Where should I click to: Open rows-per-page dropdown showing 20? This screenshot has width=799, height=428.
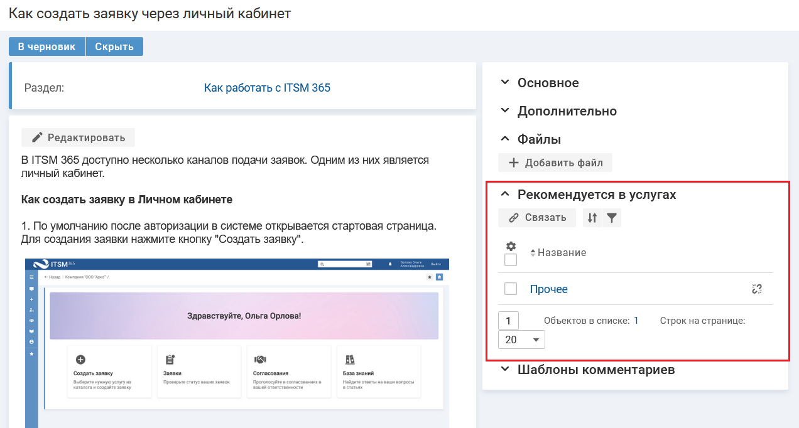click(x=521, y=340)
